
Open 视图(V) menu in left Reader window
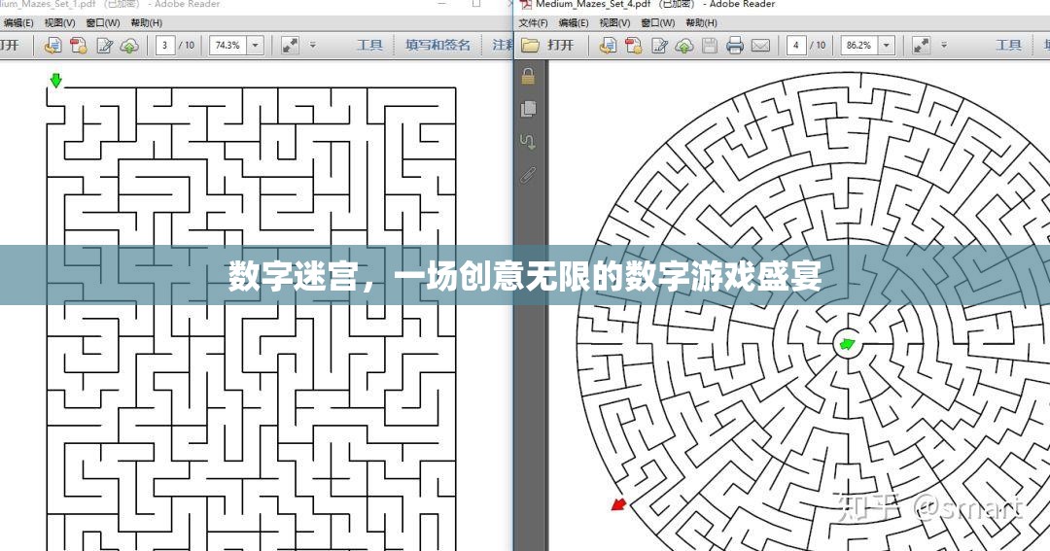(59, 22)
